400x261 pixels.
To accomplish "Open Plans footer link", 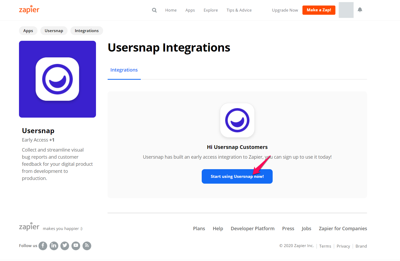I will coord(199,229).
